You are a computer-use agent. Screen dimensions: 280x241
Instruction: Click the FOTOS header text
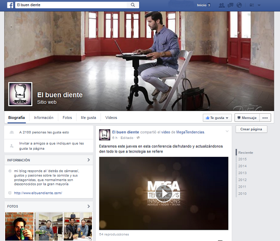[x=13, y=206]
